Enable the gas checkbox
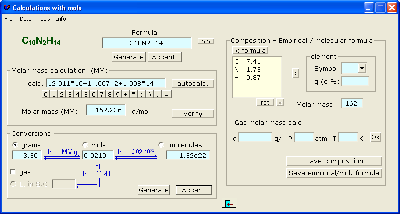This screenshot has height=214, width=400. (13, 172)
